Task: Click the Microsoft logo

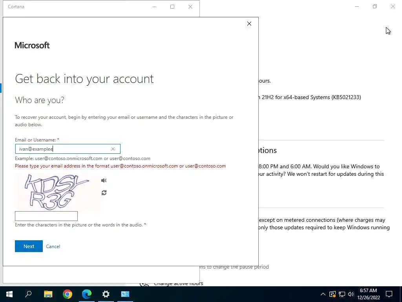Action: coord(32,45)
